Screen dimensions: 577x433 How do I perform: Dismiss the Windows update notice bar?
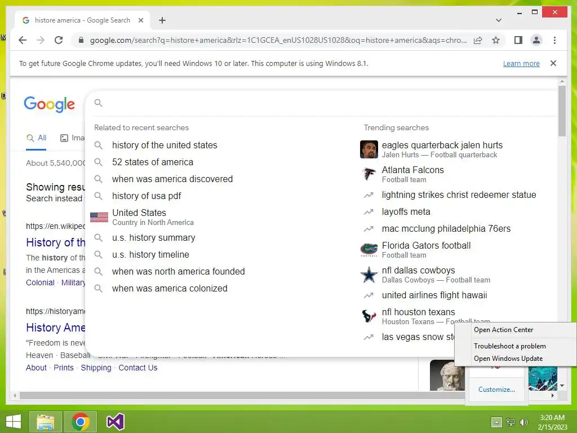553,63
